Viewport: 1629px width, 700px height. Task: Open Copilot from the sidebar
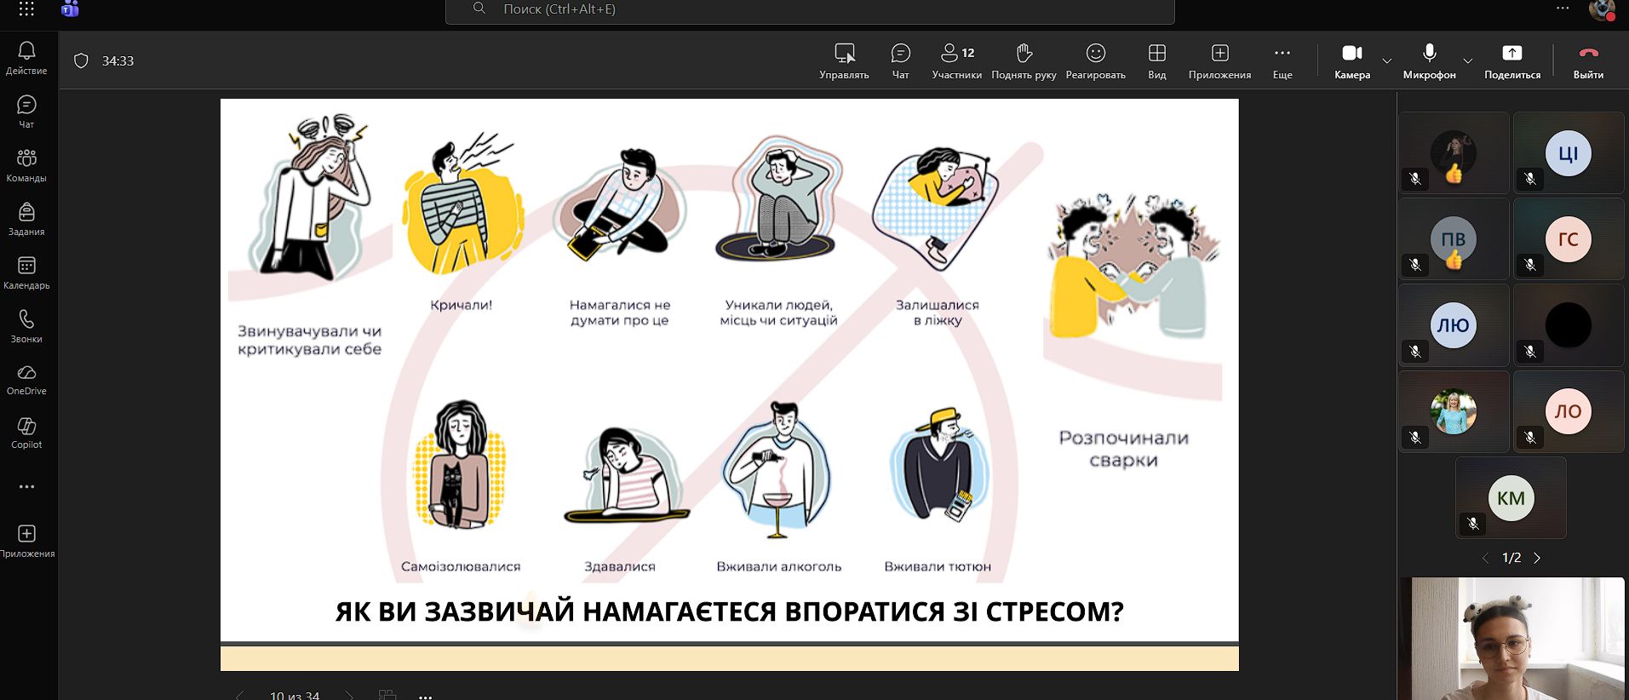26,433
